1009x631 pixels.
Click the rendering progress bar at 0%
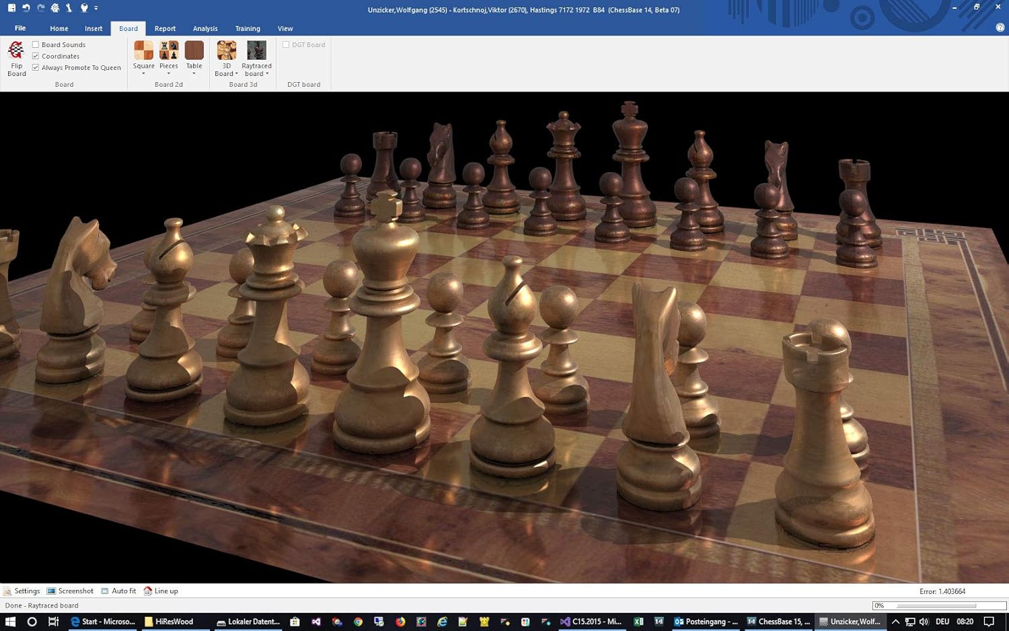[938, 605]
